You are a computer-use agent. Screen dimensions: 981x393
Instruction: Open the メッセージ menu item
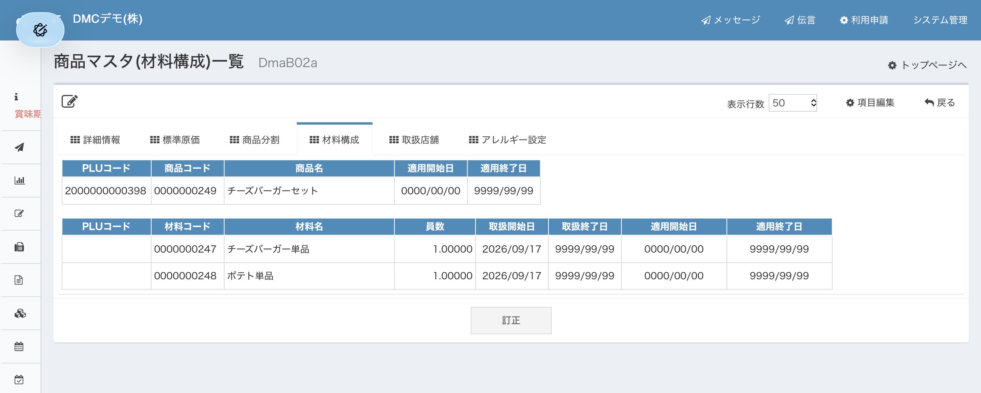pos(730,20)
